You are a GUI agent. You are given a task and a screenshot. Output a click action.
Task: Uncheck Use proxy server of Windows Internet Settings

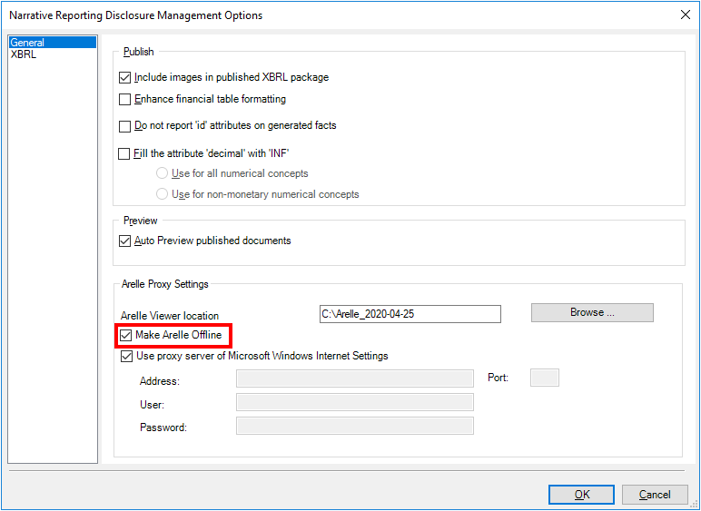[125, 357]
